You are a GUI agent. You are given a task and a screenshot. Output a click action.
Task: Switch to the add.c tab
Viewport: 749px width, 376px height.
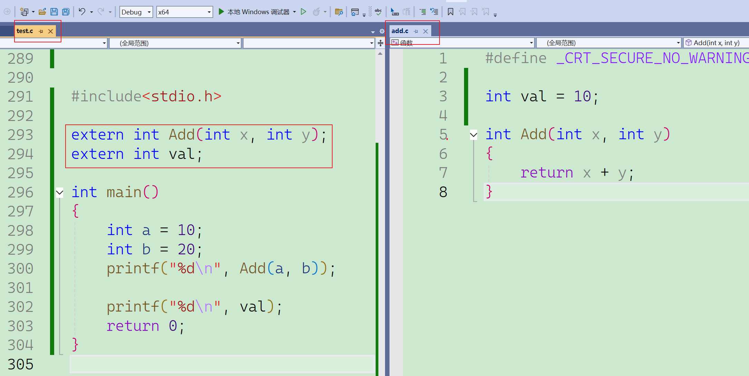pos(400,31)
